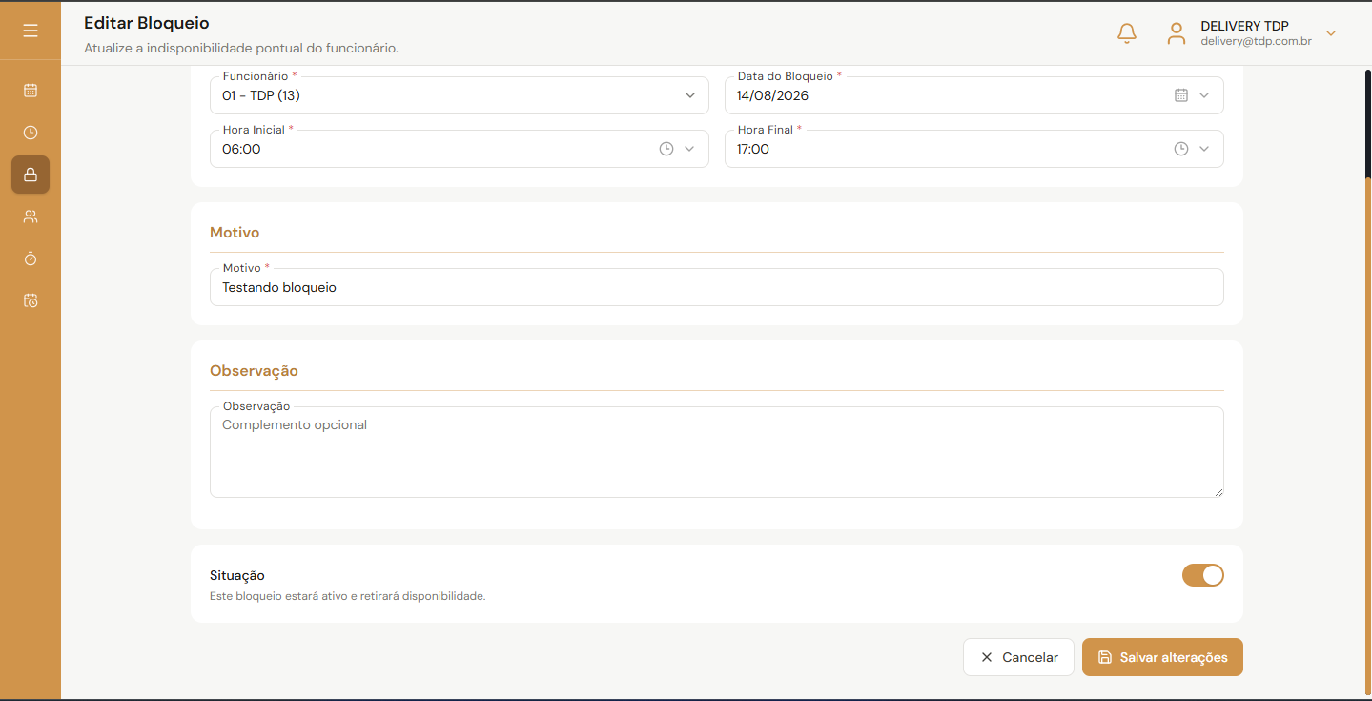Click the 06:00 start time value
Viewport: 1372px width, 701px height.
241,149
